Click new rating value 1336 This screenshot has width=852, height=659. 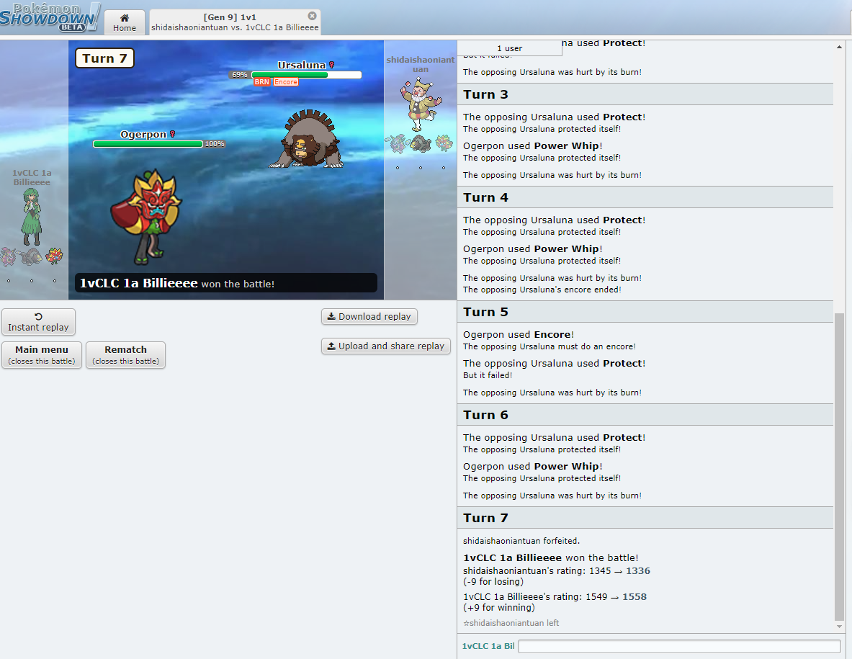638,571
